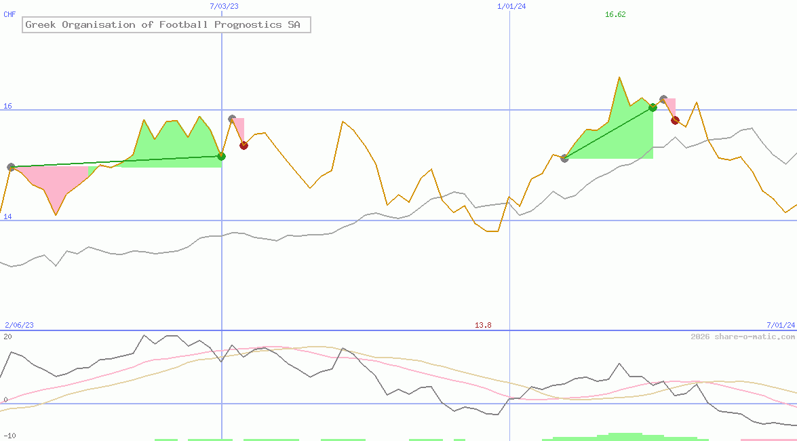Open the share-o-matic.com watermark link

tap(743, 337)
